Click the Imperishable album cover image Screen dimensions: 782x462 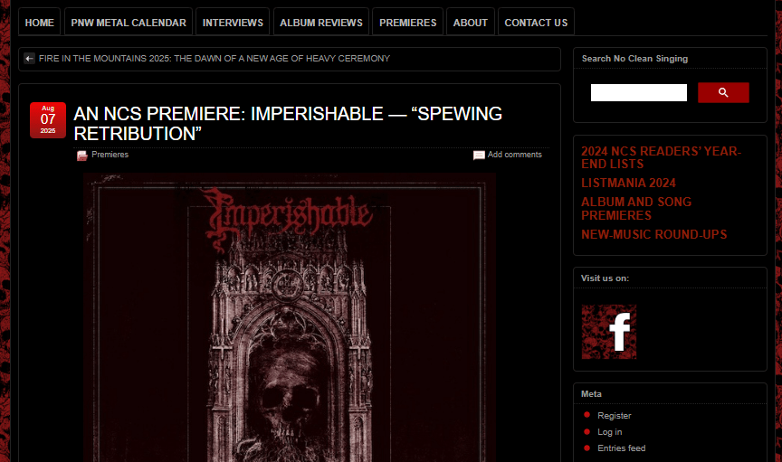pos(290,317)
